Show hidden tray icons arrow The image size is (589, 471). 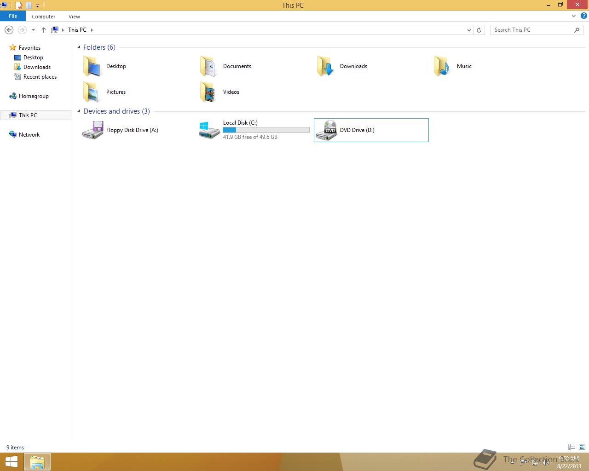click(x=513, y=462)
